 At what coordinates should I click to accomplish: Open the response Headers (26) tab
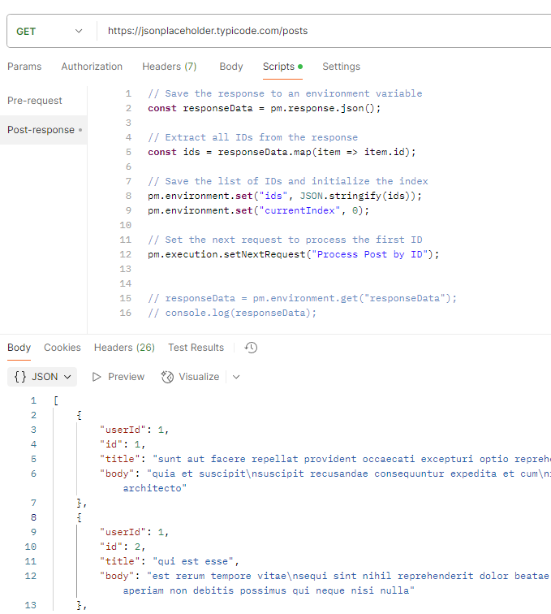click(x=124, y=348)
